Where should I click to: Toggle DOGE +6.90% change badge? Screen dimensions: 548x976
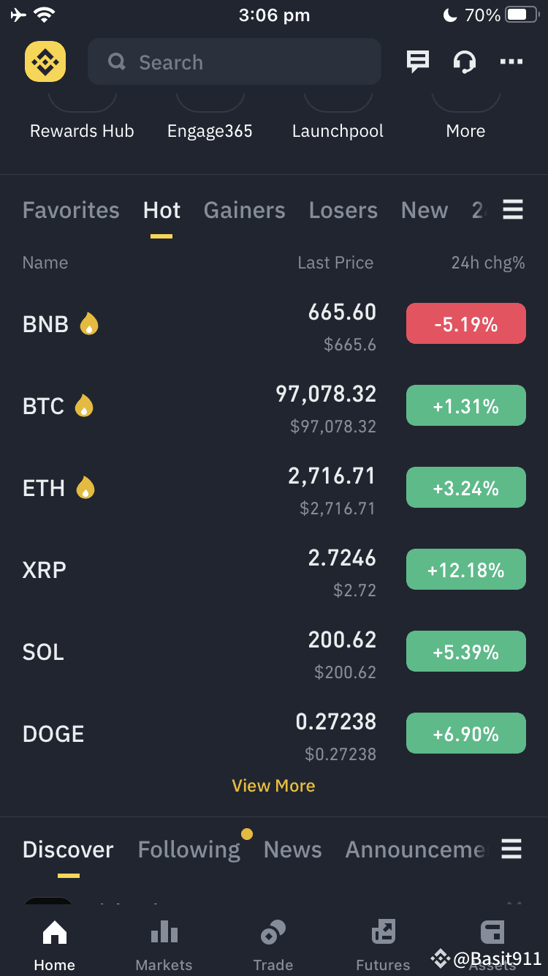[466, 733]
